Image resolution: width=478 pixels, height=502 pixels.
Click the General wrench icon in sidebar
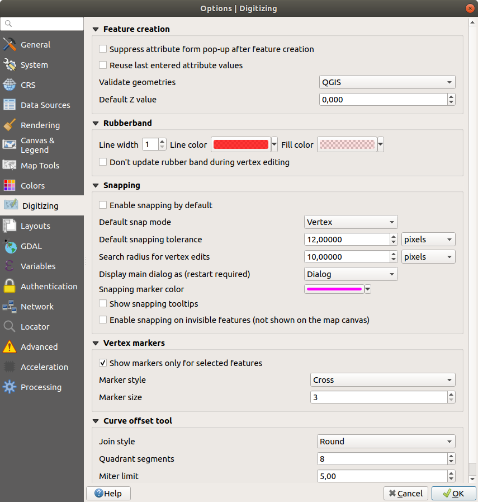coord(10,45)
